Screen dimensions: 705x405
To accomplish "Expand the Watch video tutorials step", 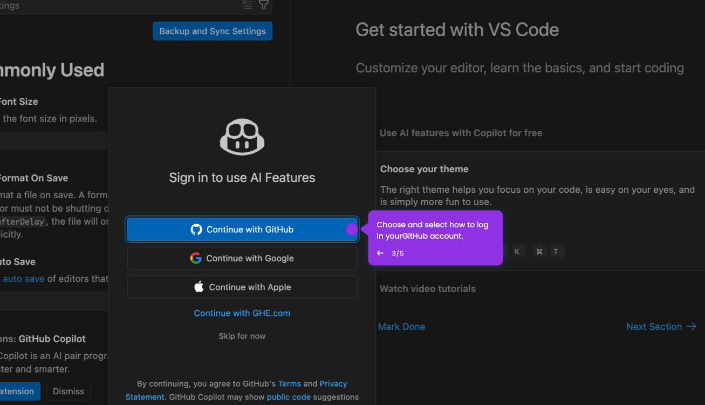I will [x=428, y=289].
